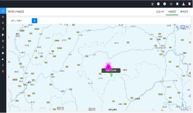Switch to the 企业大厅 tab
Screen dimensions: 193x113
160,12
